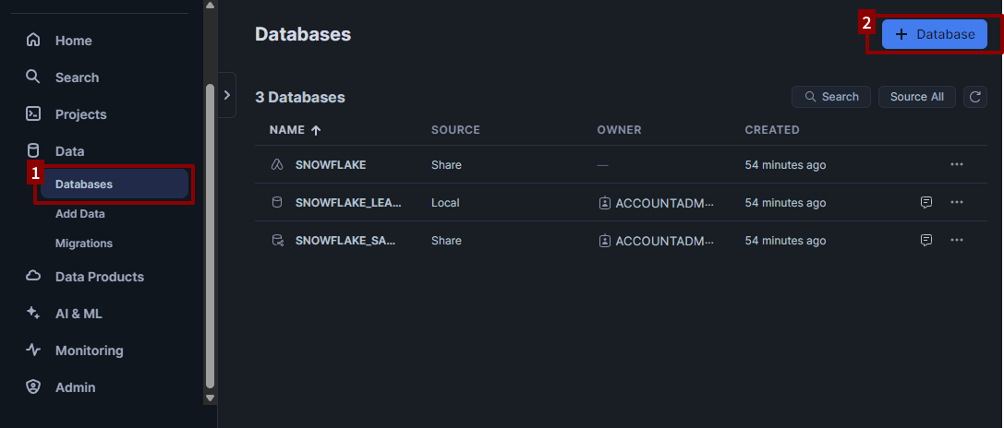Viewport: 1004px width, 428px height.
Task: Click Share source in SNOWFLAKE row
Action: pos(446,165)
